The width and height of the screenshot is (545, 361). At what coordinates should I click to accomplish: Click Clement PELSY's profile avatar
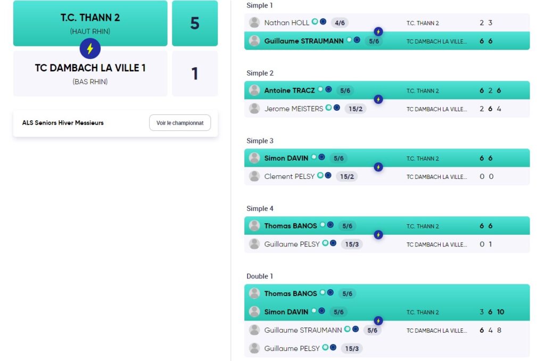254,176
